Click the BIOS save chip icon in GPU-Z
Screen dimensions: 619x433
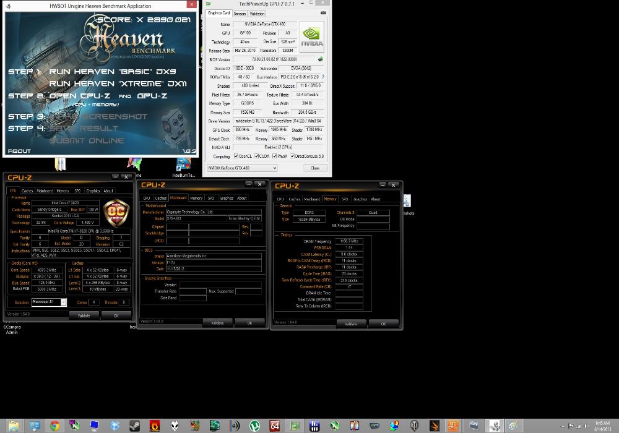tap(320, 59)
